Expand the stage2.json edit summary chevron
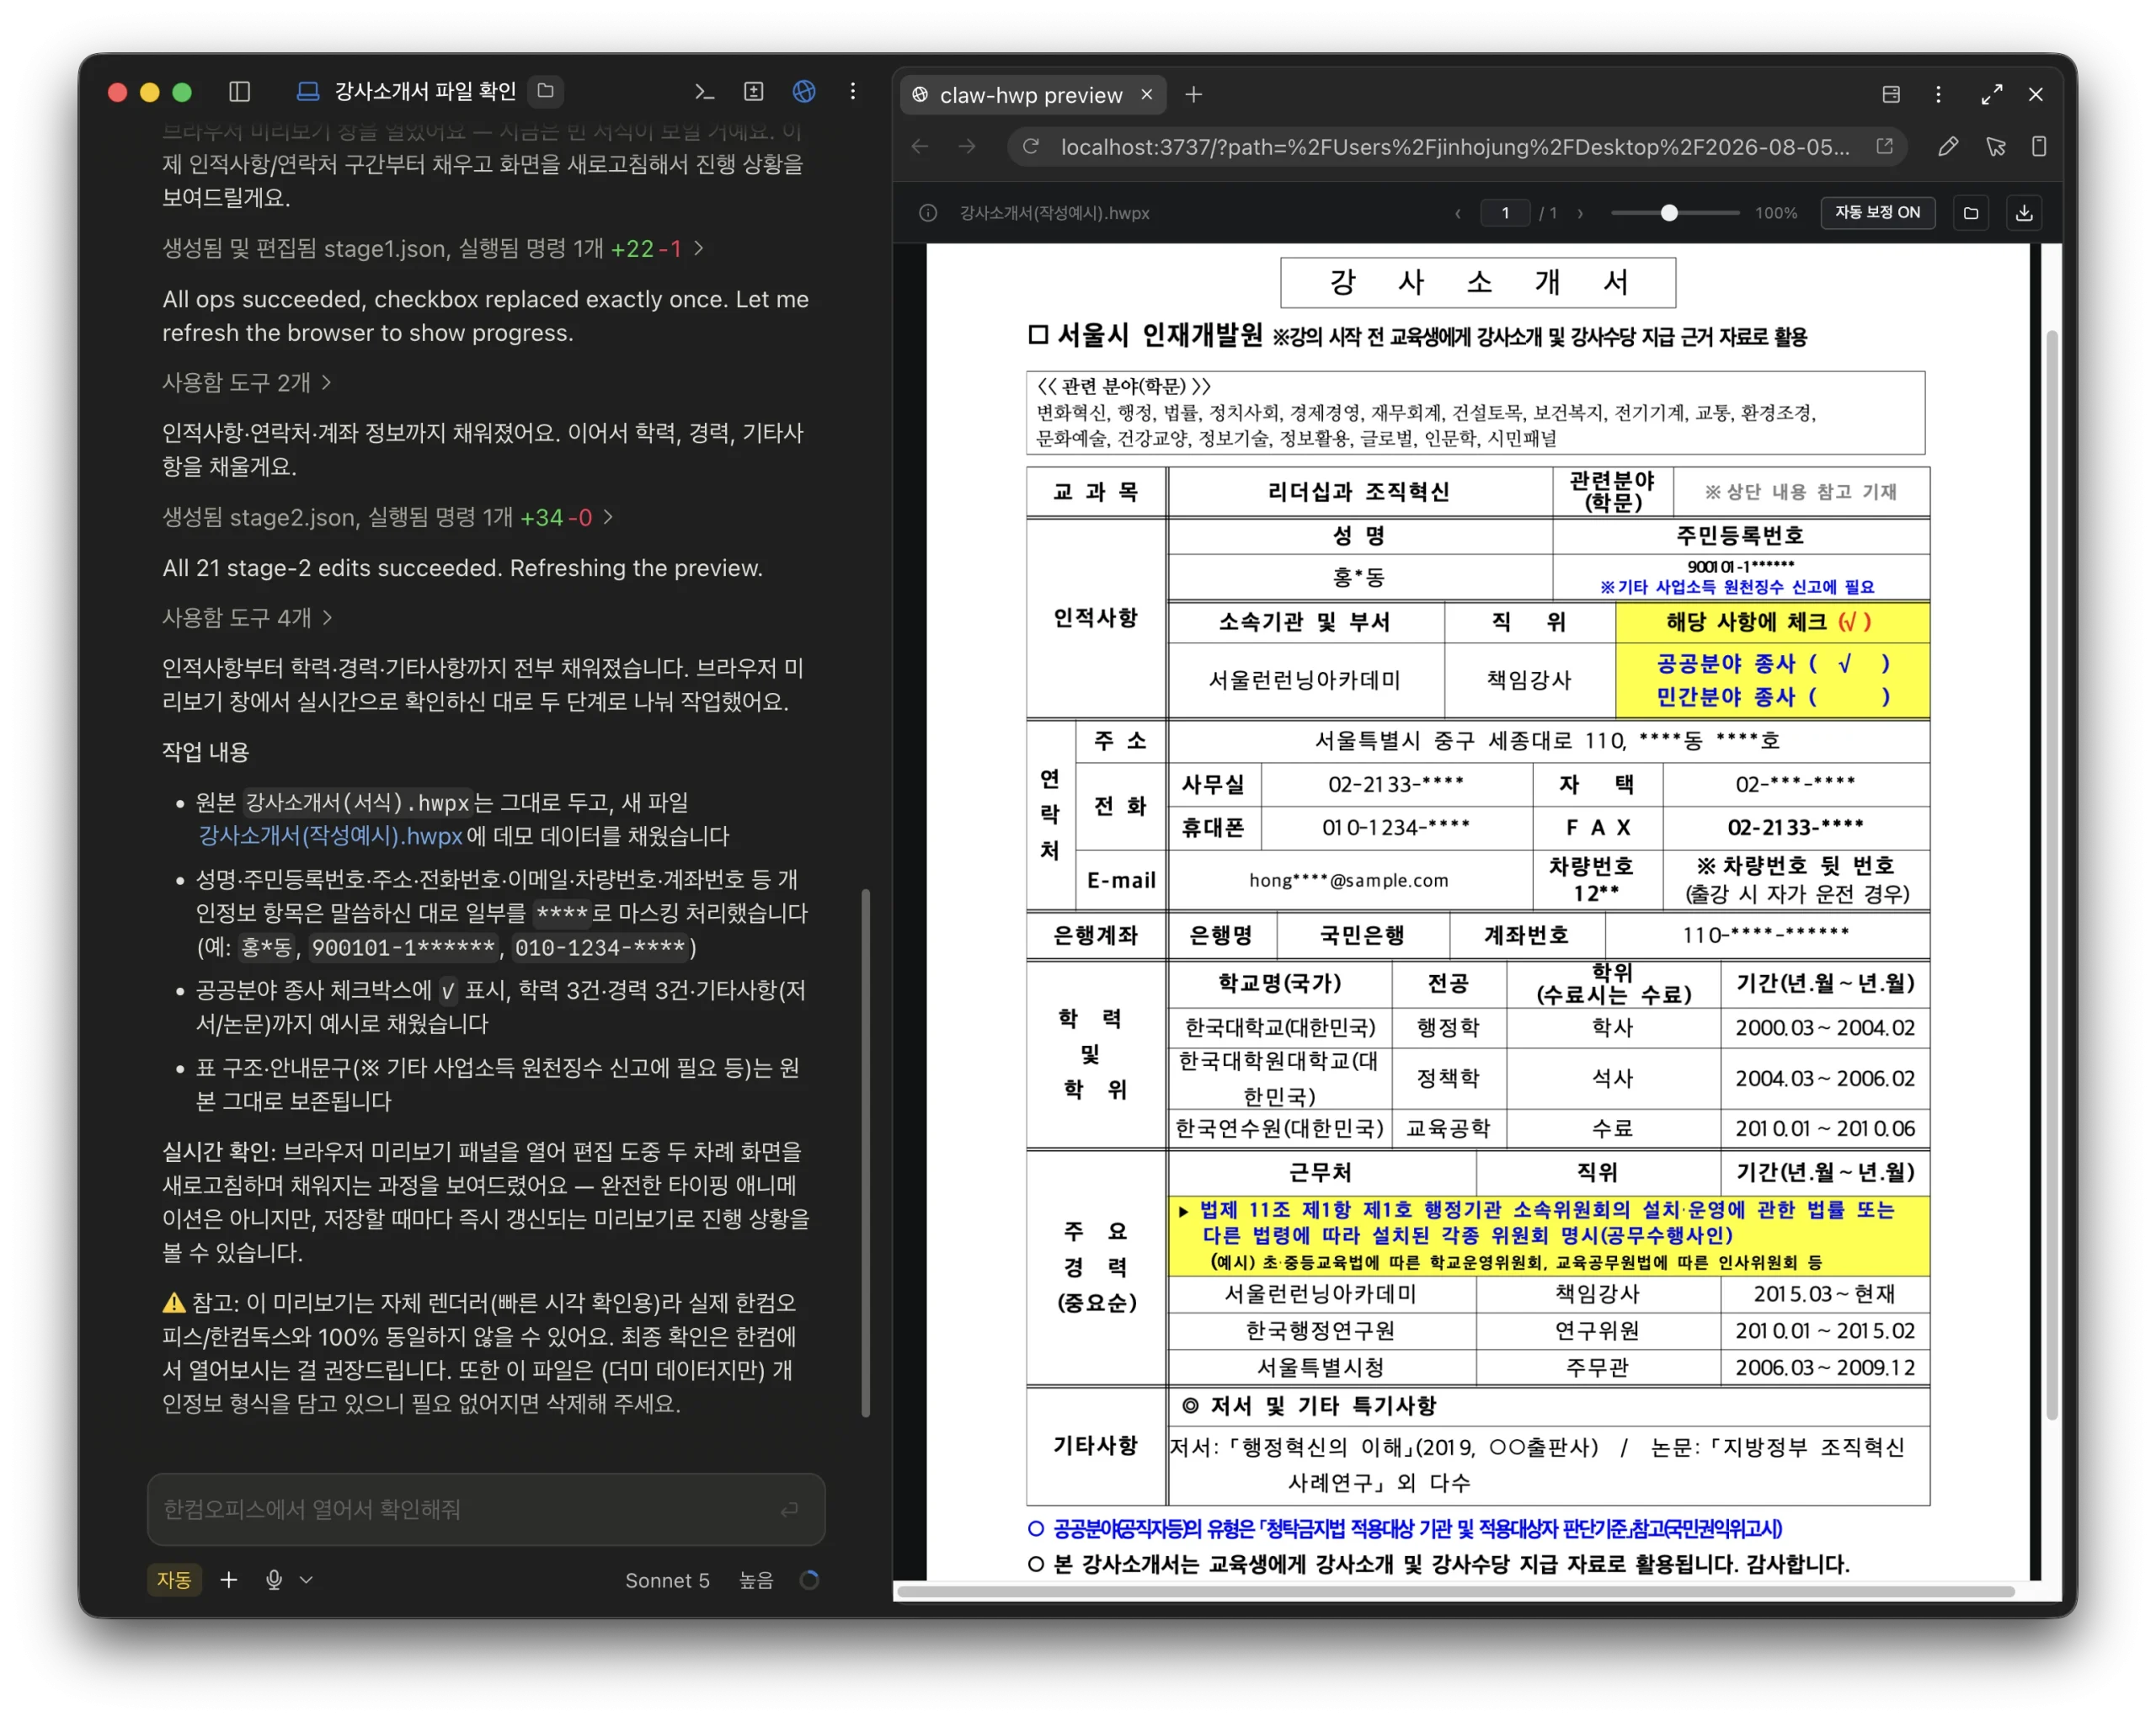 [608, 517]
